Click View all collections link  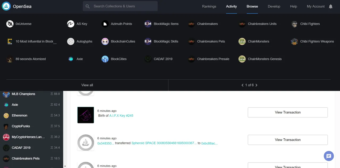[87, 85]
